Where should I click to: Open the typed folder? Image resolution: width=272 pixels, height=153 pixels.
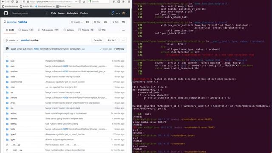click(13, 134)
